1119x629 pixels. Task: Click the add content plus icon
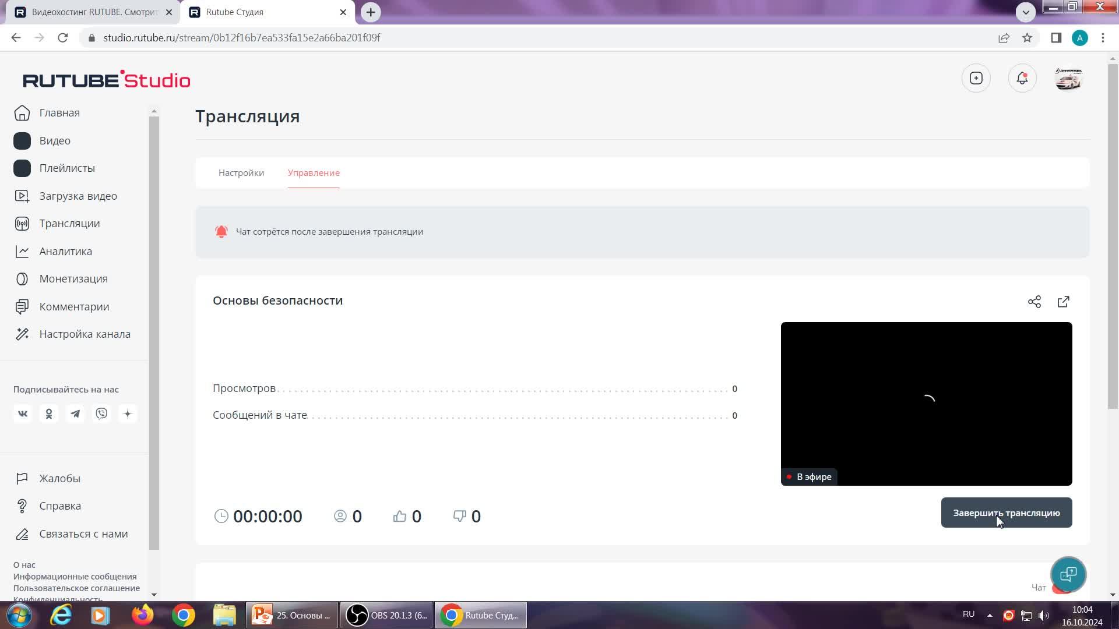(976, 79)
